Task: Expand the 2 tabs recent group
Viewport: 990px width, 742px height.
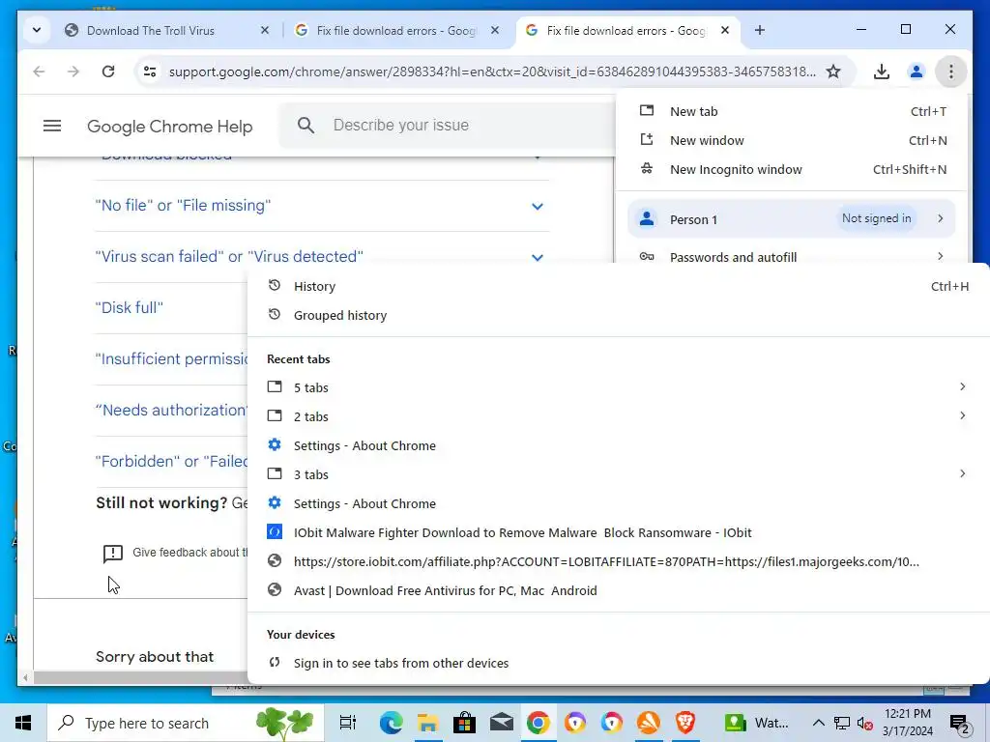Action: 618,416
